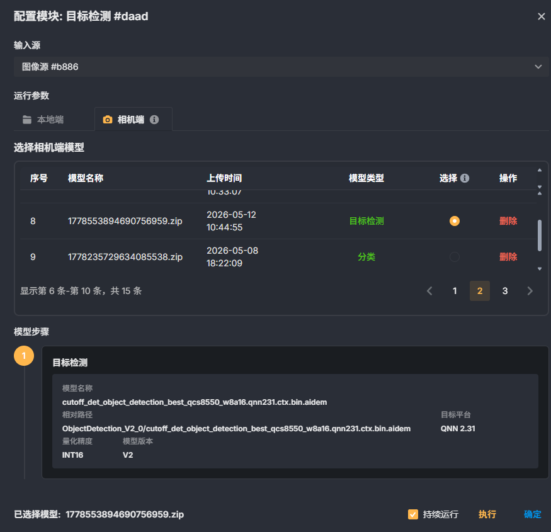Image resolution: width=551 pixels, height=532 pixels.
Task: Click the model name 1778553894690756959.zip in row 8
Action: click(x=125, y=221)
